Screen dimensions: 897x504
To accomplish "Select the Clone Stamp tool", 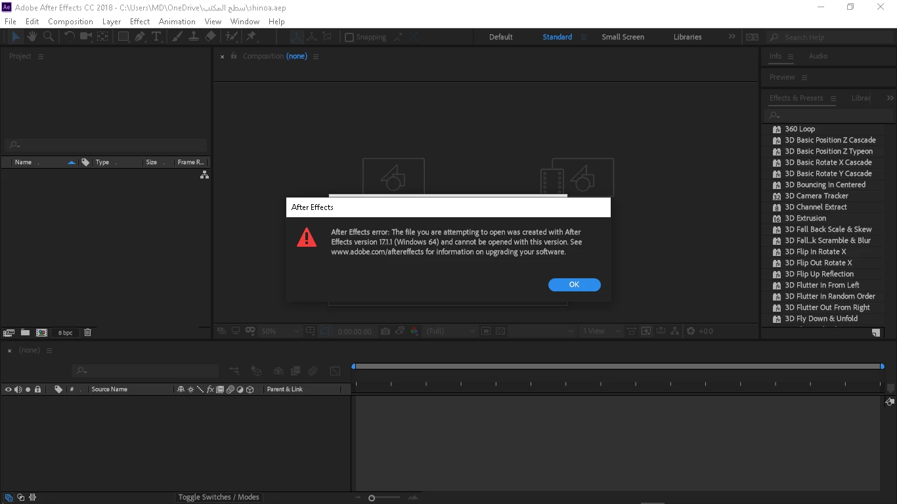I will tap(194, 37).
